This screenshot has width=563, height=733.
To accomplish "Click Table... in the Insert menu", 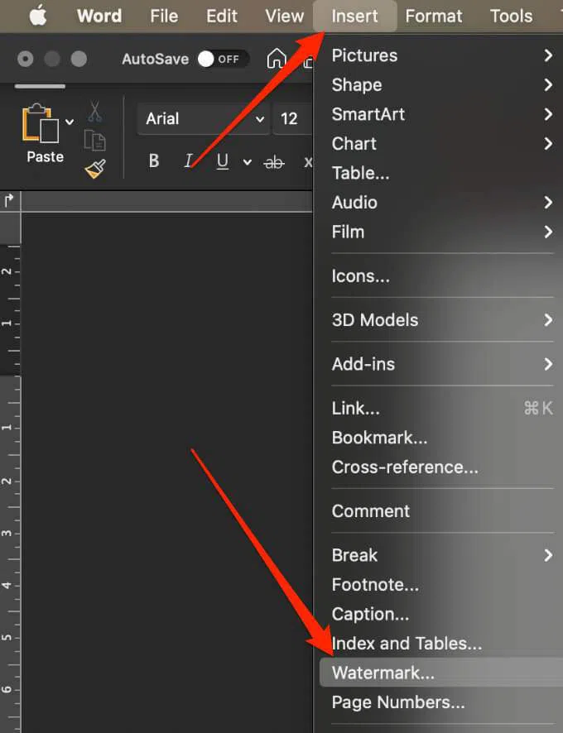I will point(360,173).
